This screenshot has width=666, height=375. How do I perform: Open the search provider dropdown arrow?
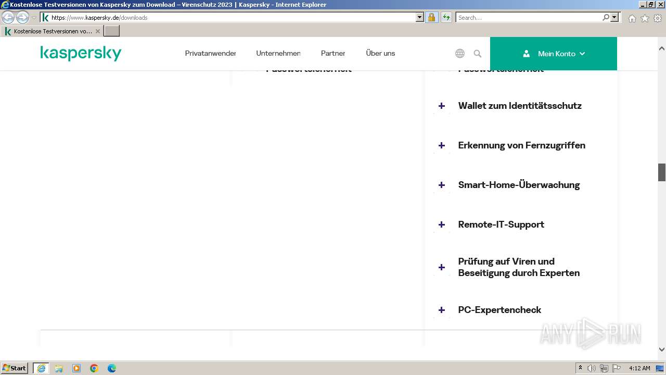(x=615, y=17)
